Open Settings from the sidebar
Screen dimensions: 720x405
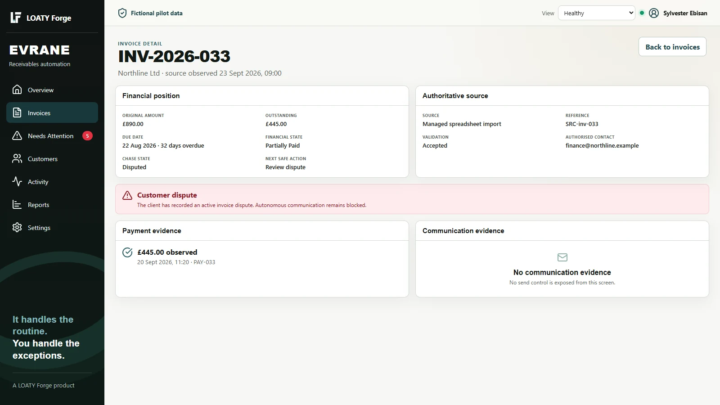(52, 227)
